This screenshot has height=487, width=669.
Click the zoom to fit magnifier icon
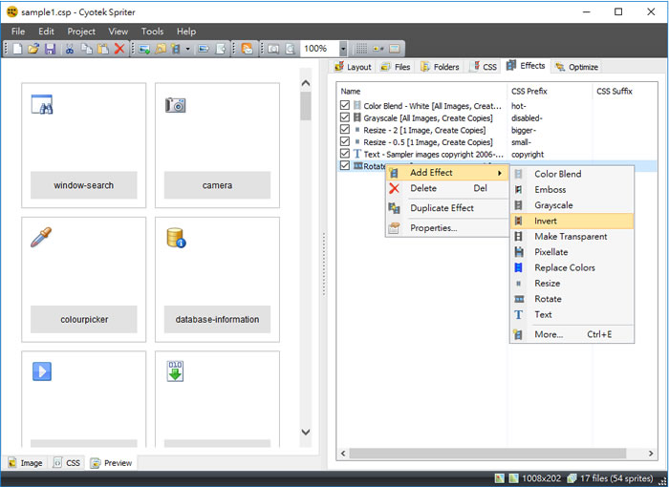[291, 49]
